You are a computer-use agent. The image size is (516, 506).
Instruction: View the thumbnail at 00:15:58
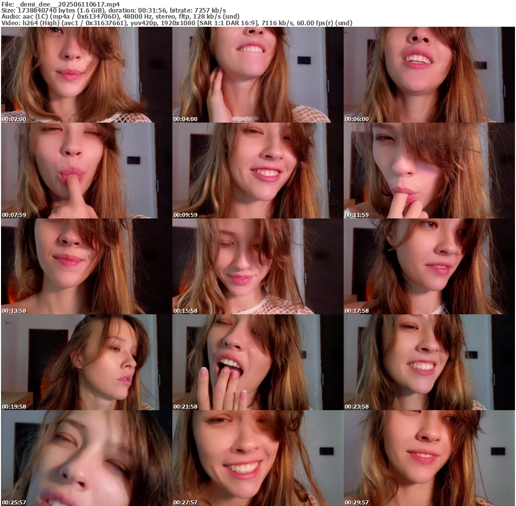pyautogui.click(x=257, y=266)
